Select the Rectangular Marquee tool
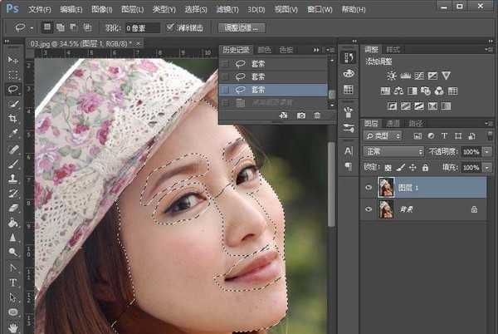 [x=13, y=75]
